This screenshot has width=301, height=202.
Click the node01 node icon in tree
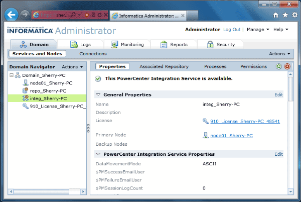click(x=26, y=83)
